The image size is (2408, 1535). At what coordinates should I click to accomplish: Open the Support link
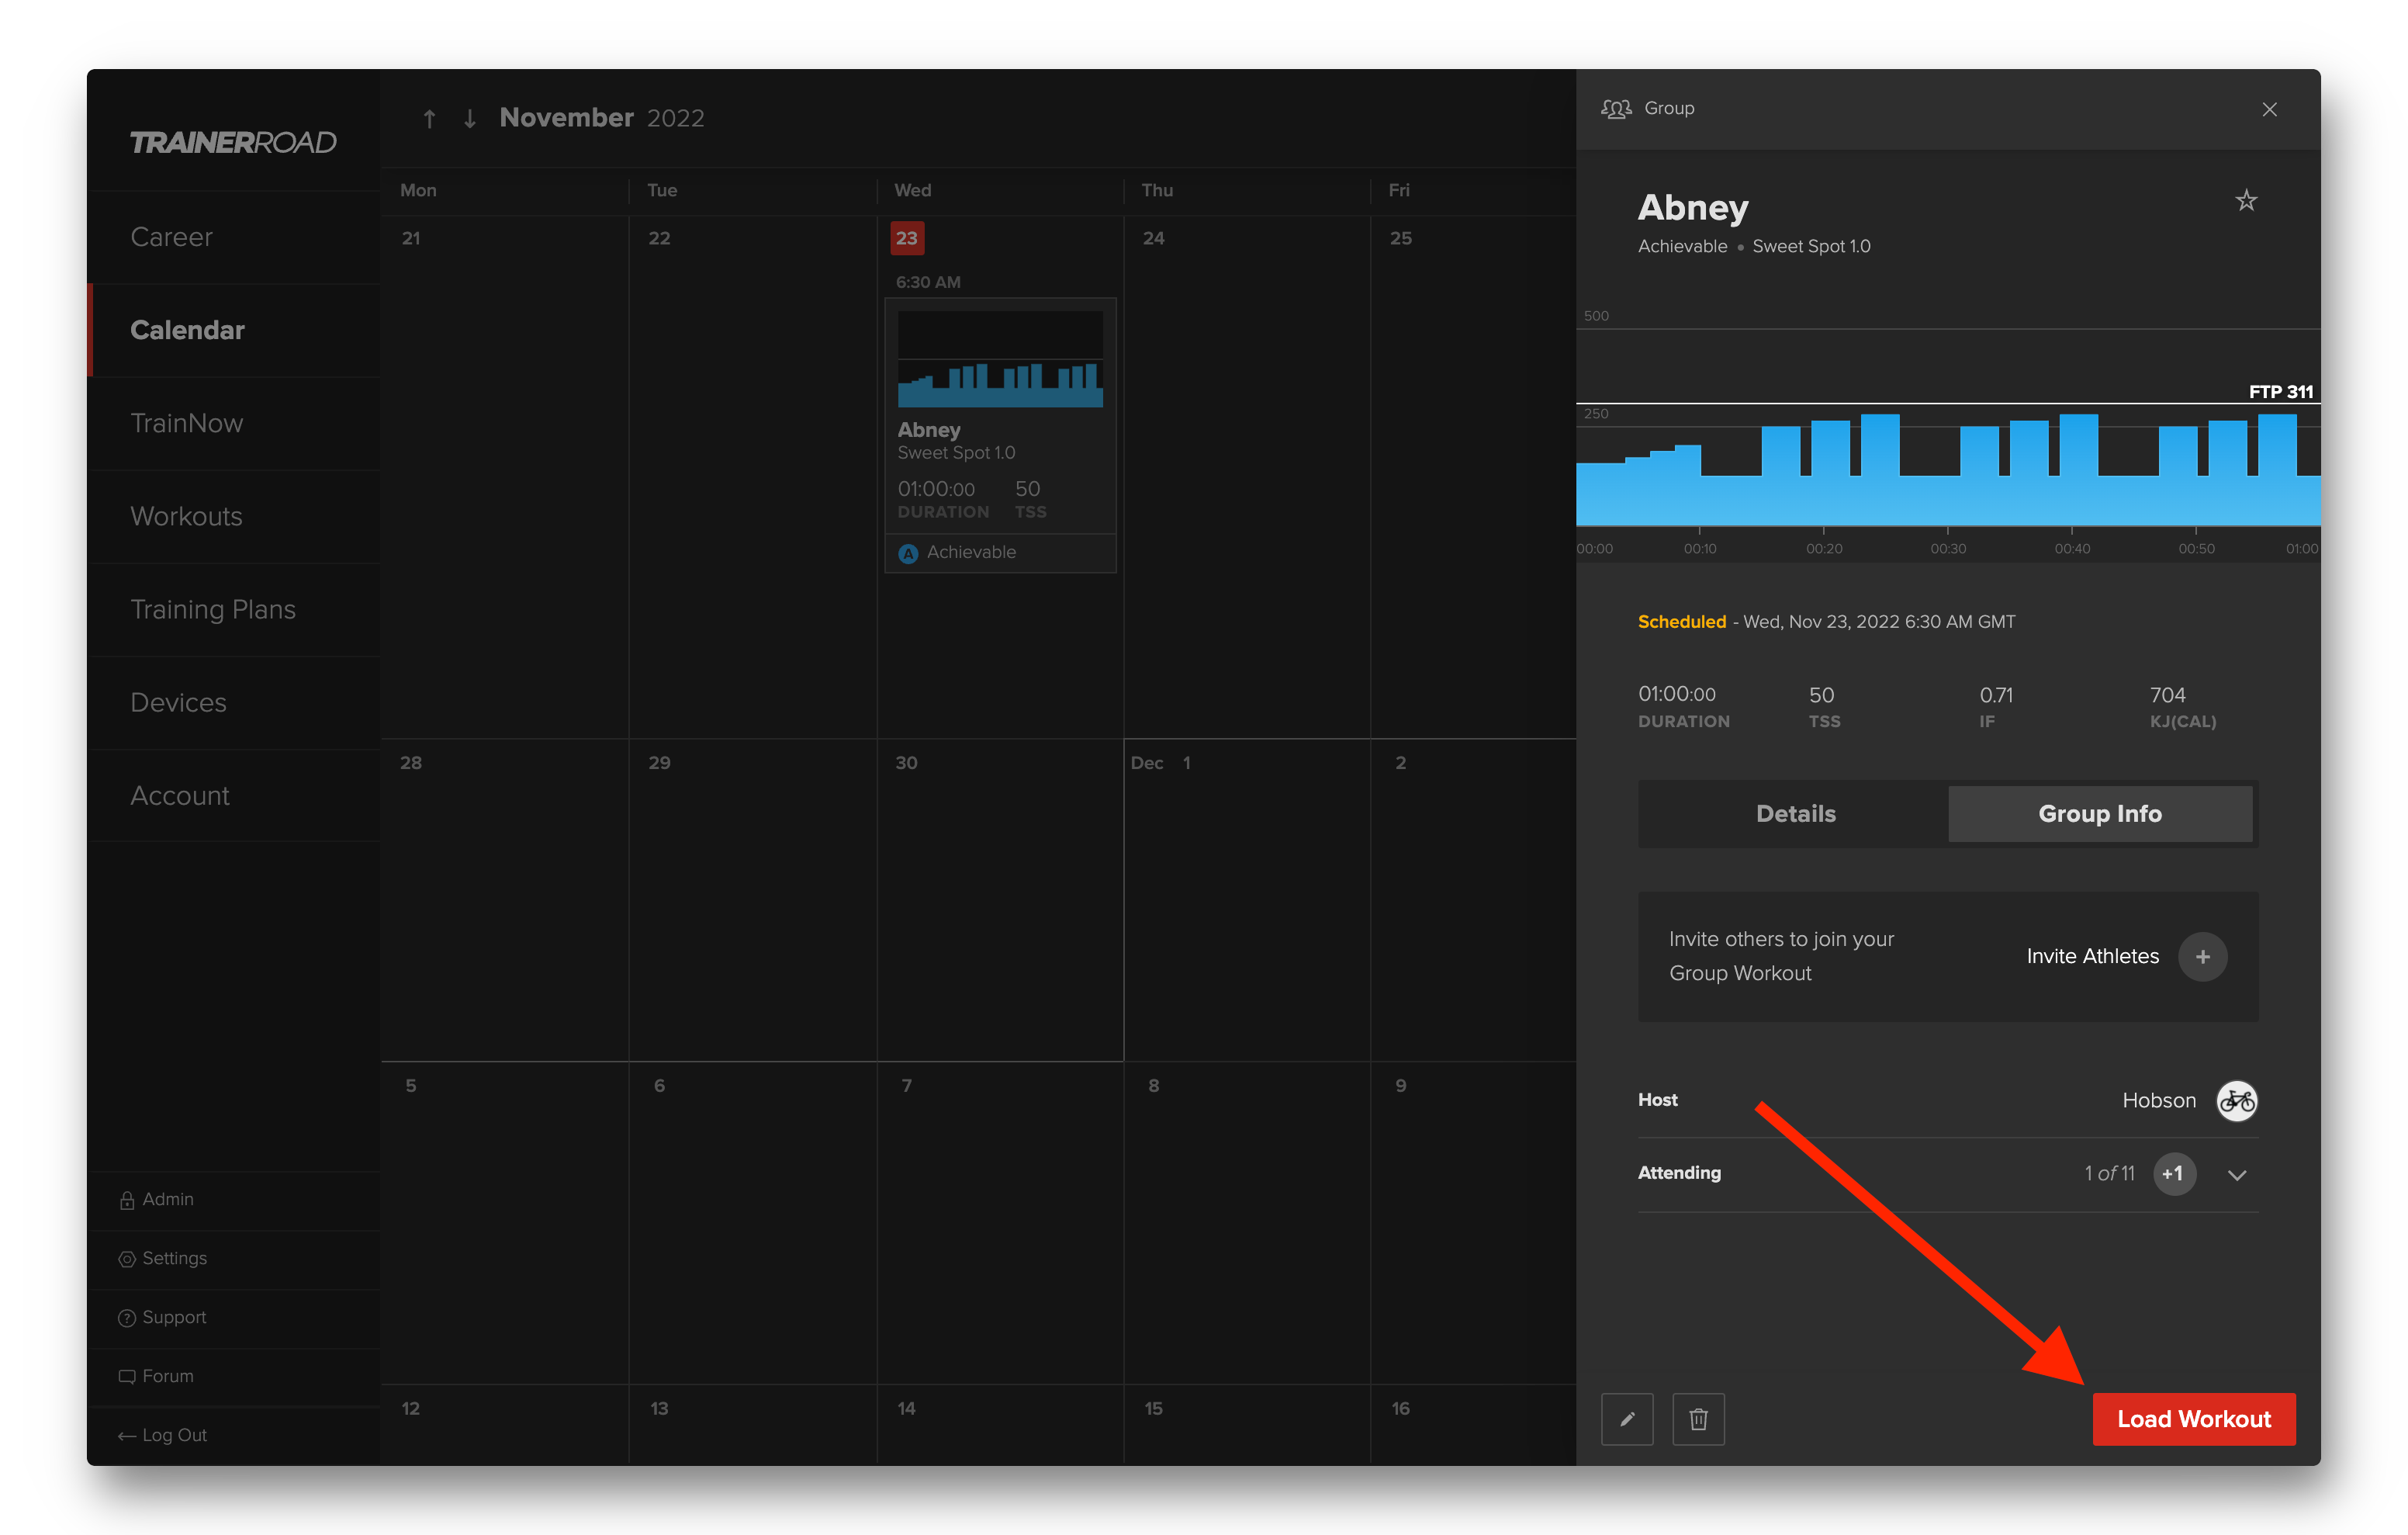[x=174, y=1317]
